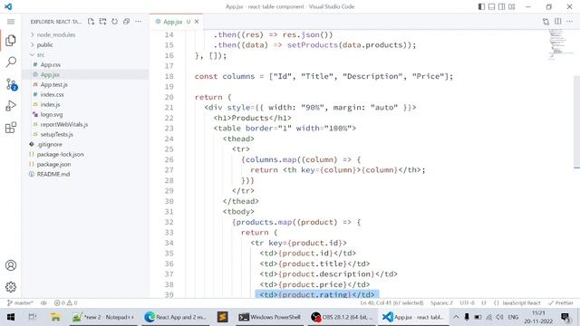This screenshot has width=580, height=326.
Task: Click Prettier status bar item
Action: (x=561, y=302)
